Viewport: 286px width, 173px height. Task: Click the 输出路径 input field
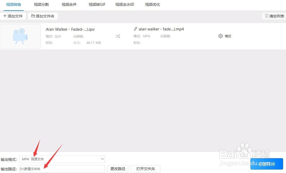click(62, 169)
